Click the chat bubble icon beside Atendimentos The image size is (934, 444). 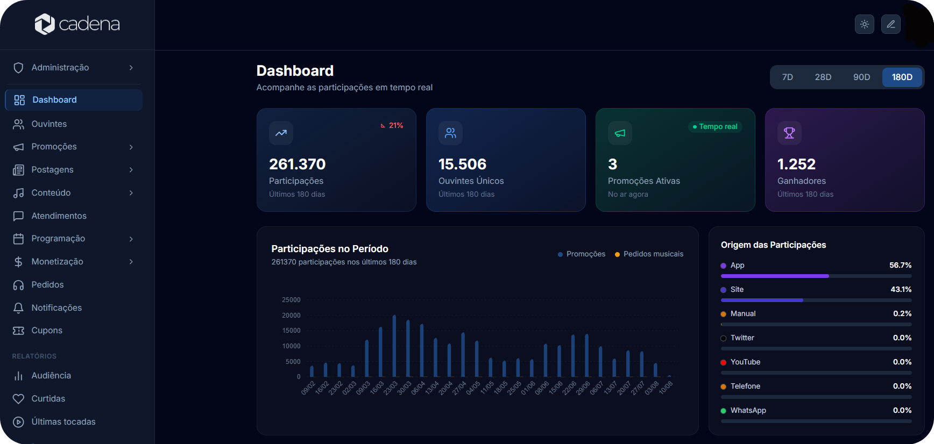pos(18,216)
